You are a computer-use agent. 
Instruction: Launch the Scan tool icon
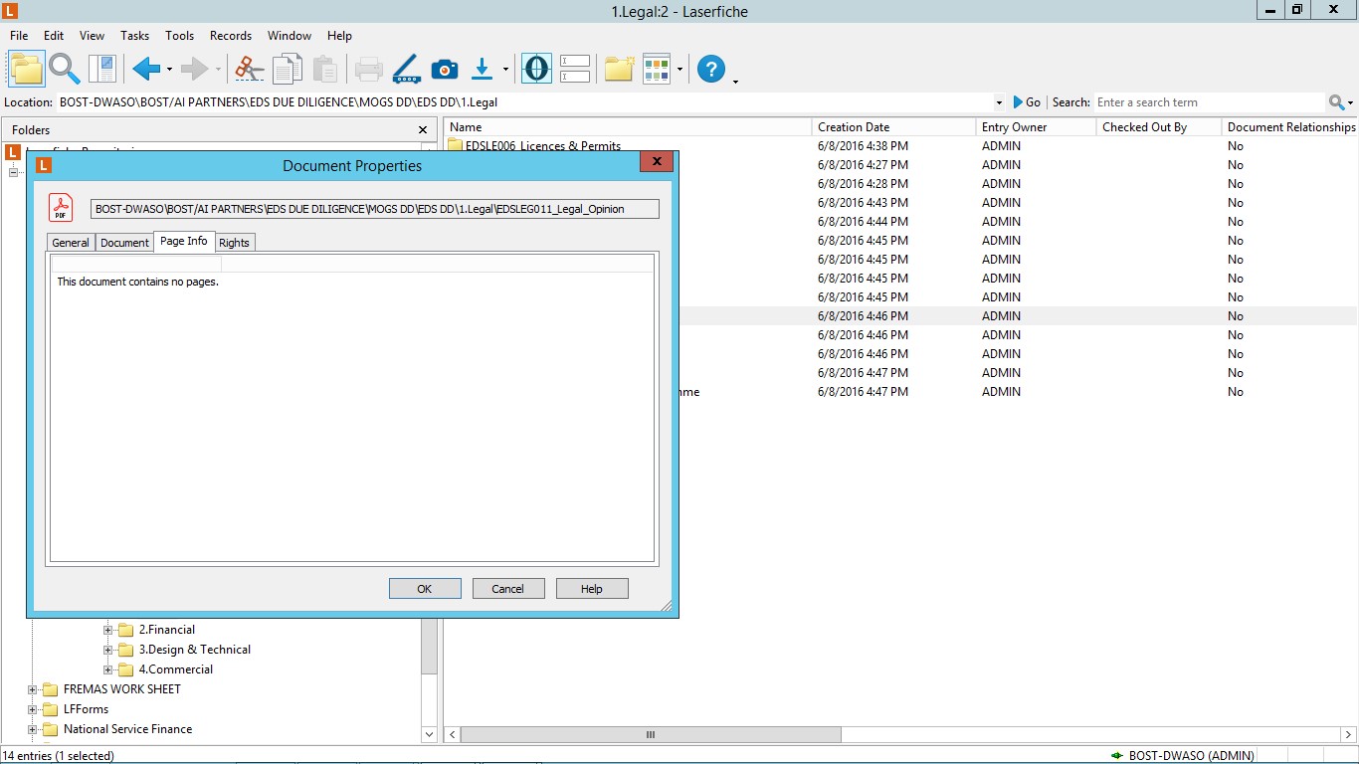point(406,69)
